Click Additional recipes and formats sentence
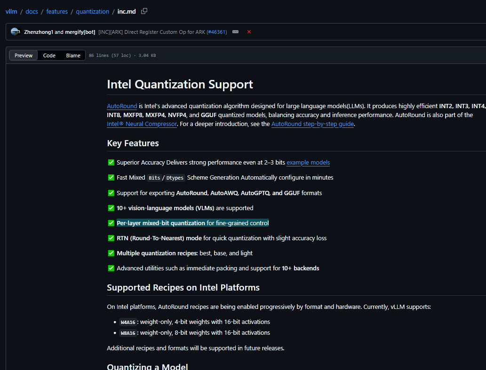Screen dimensions: 486x370 click(x=196, y=348)
